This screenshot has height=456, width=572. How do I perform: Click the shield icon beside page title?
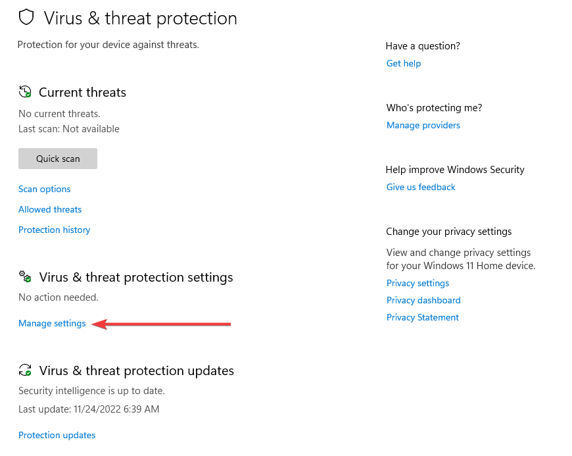point(26,17)
